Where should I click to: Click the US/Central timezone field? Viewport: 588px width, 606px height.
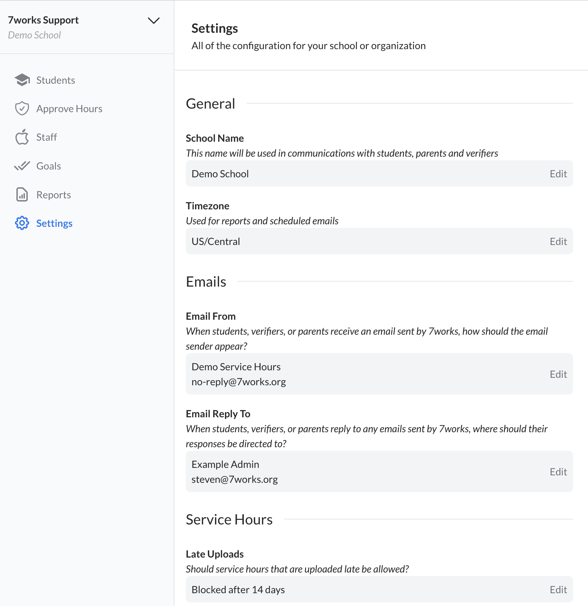tap(379, 241)
